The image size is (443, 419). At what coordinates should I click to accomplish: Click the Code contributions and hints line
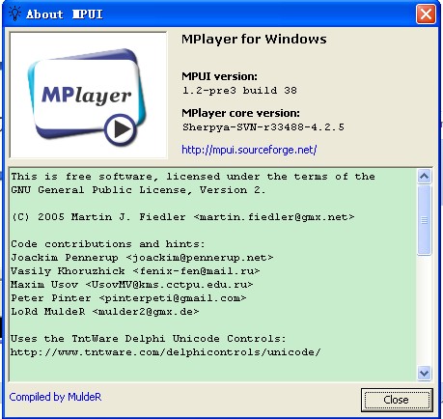coord(108,244)
